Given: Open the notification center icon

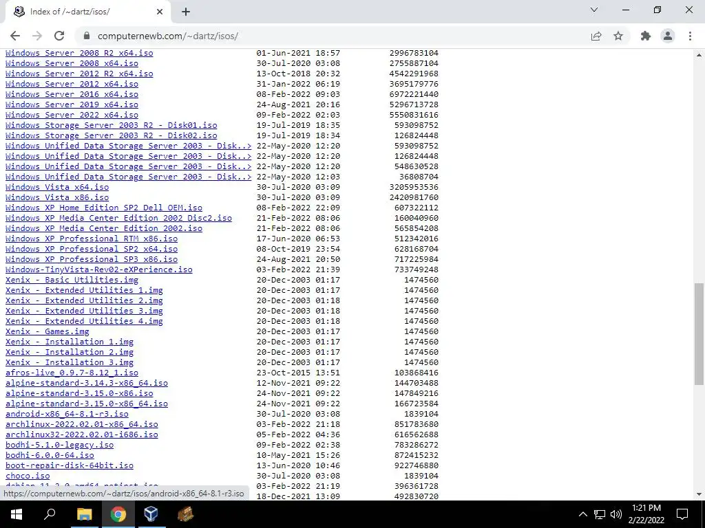Looking at the screenshot, I should 682,514.
